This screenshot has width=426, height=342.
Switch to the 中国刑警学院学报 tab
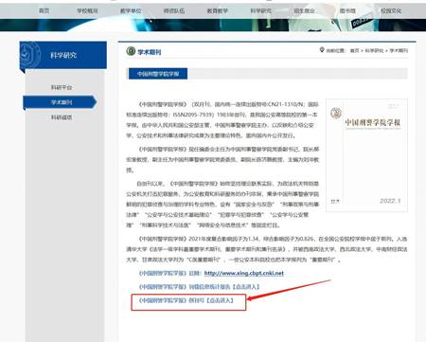click(x=158, y=74)
